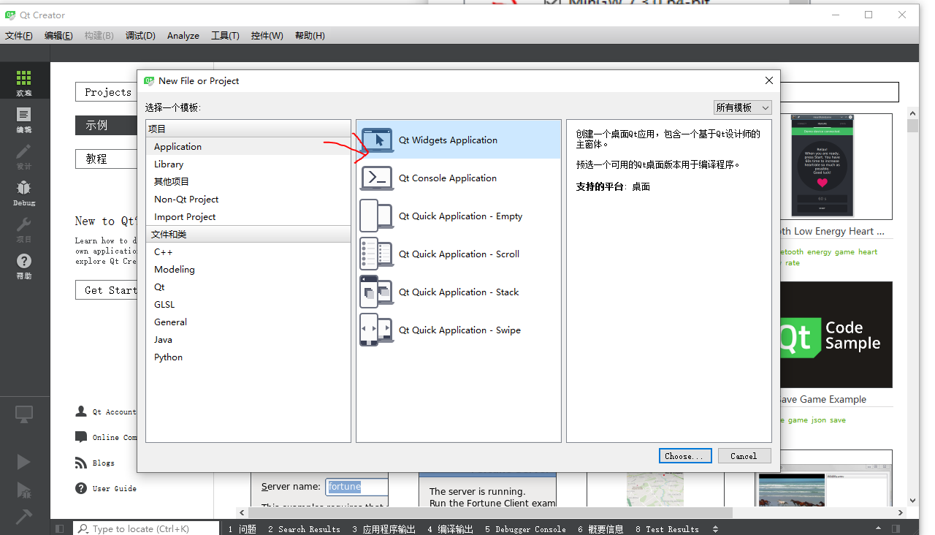The height and width of the screenshot is (535, 935).
Task: Select Java file category
Action: 248,339
